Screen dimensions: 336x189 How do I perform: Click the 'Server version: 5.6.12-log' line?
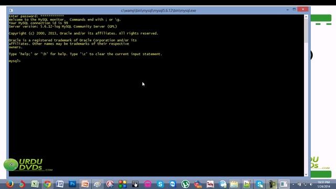(x=63, y=27)
